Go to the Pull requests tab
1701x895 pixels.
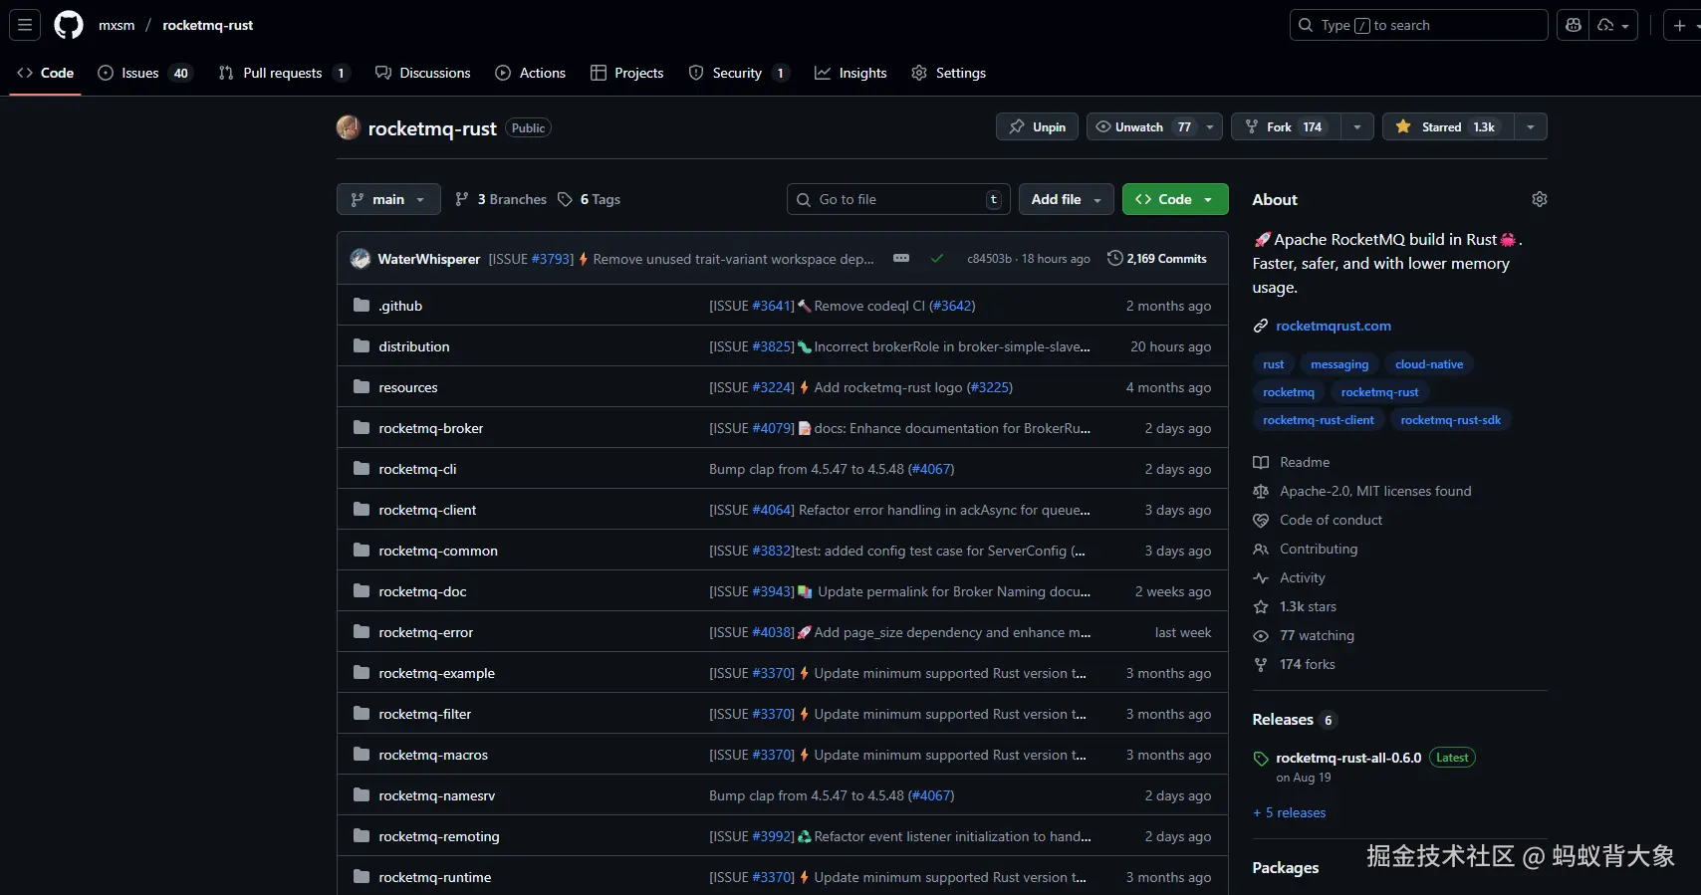(x=283, y=73)
